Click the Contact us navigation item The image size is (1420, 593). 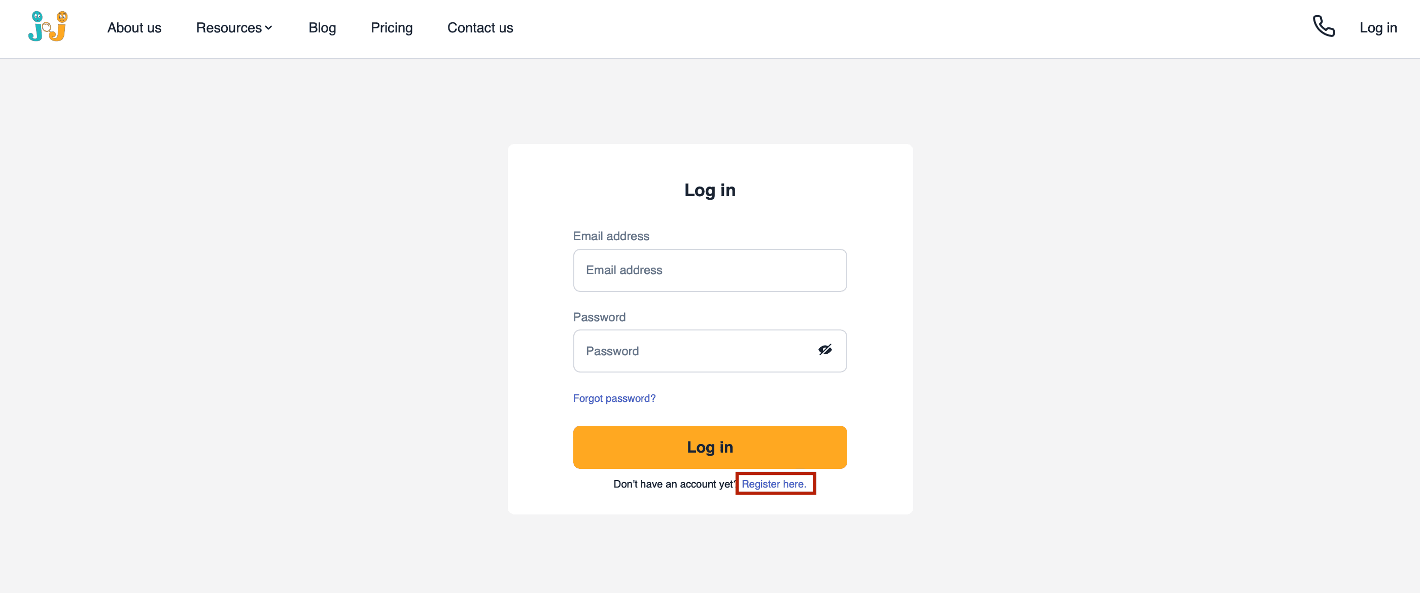click(480, 27)
